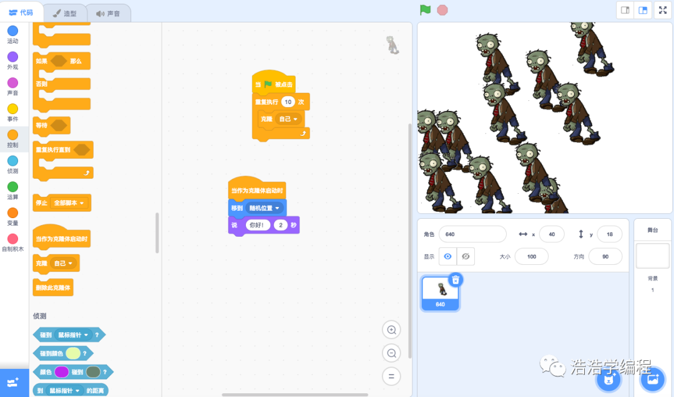Select the 640 sprite thumbnail
The height and width of the screenshot is (397, 674).
tap(440, 294)
